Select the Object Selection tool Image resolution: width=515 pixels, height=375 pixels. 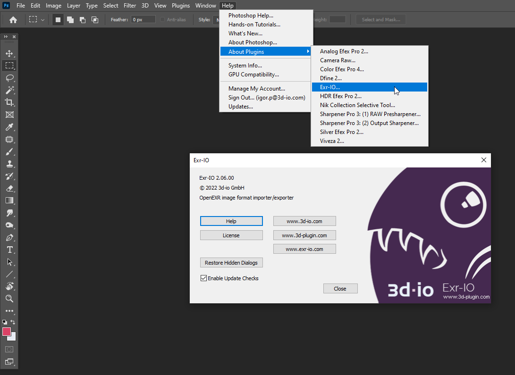point(9,139)
